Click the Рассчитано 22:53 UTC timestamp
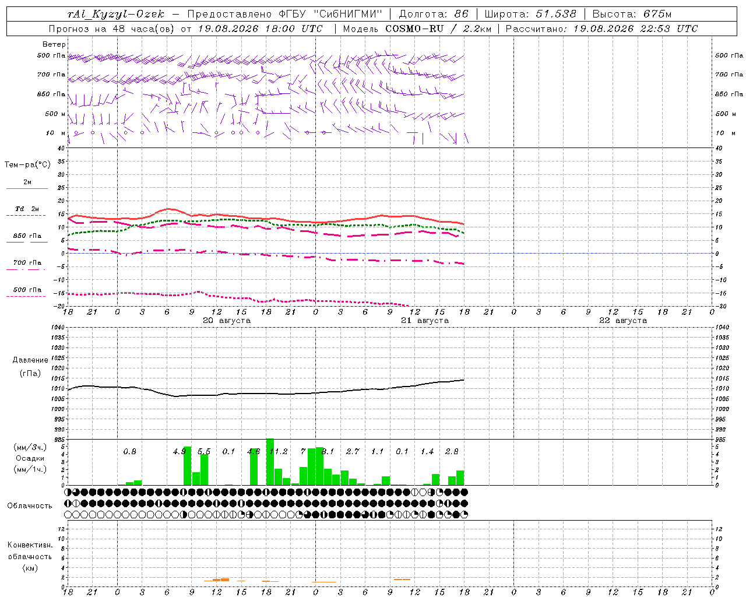Image resolution: width=746 pixels, height=597 pixels. coord(601,29)
